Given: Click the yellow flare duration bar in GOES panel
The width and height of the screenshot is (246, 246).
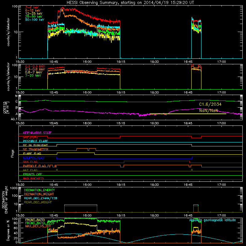Looking at the screenshot, I should 188,114.
